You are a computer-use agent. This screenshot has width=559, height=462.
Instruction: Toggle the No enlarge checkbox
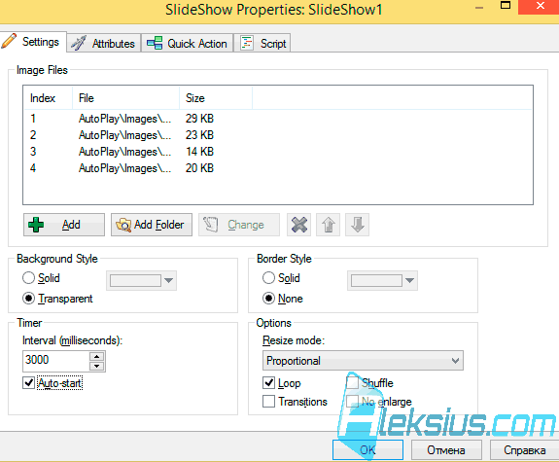coord(352,402)
